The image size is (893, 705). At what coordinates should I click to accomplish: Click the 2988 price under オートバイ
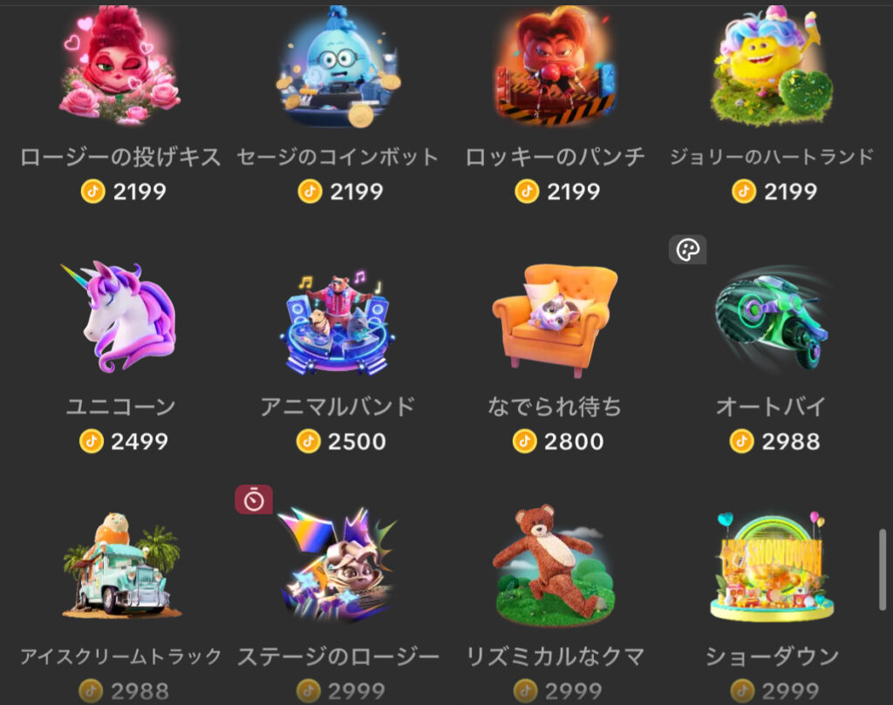coord(775,441)
